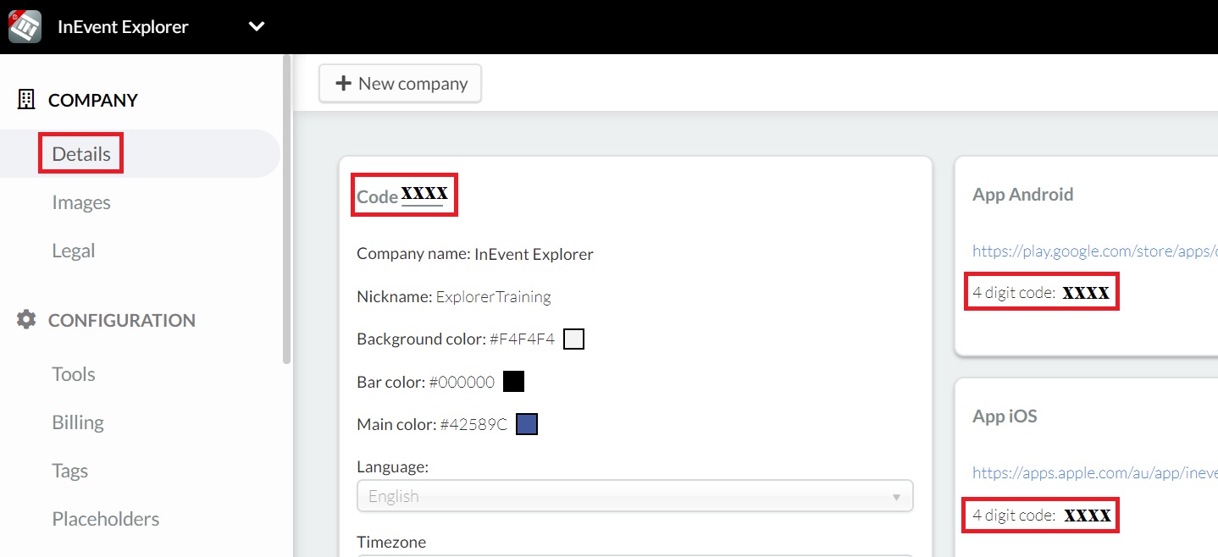Open Legal in the sidebar
The image size is (1218, 557).
(x=74, y=251)
